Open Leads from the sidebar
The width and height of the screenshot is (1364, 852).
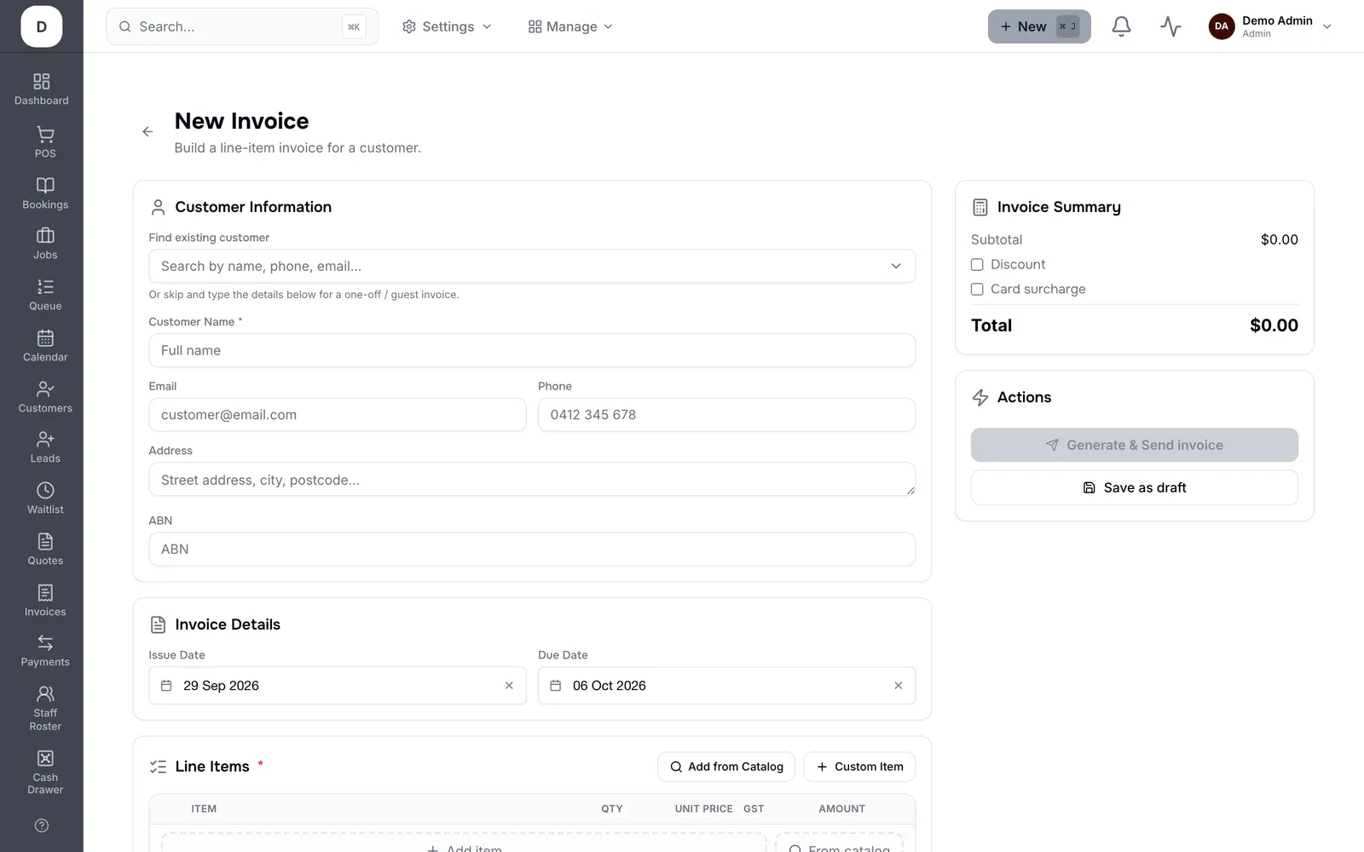45,447
